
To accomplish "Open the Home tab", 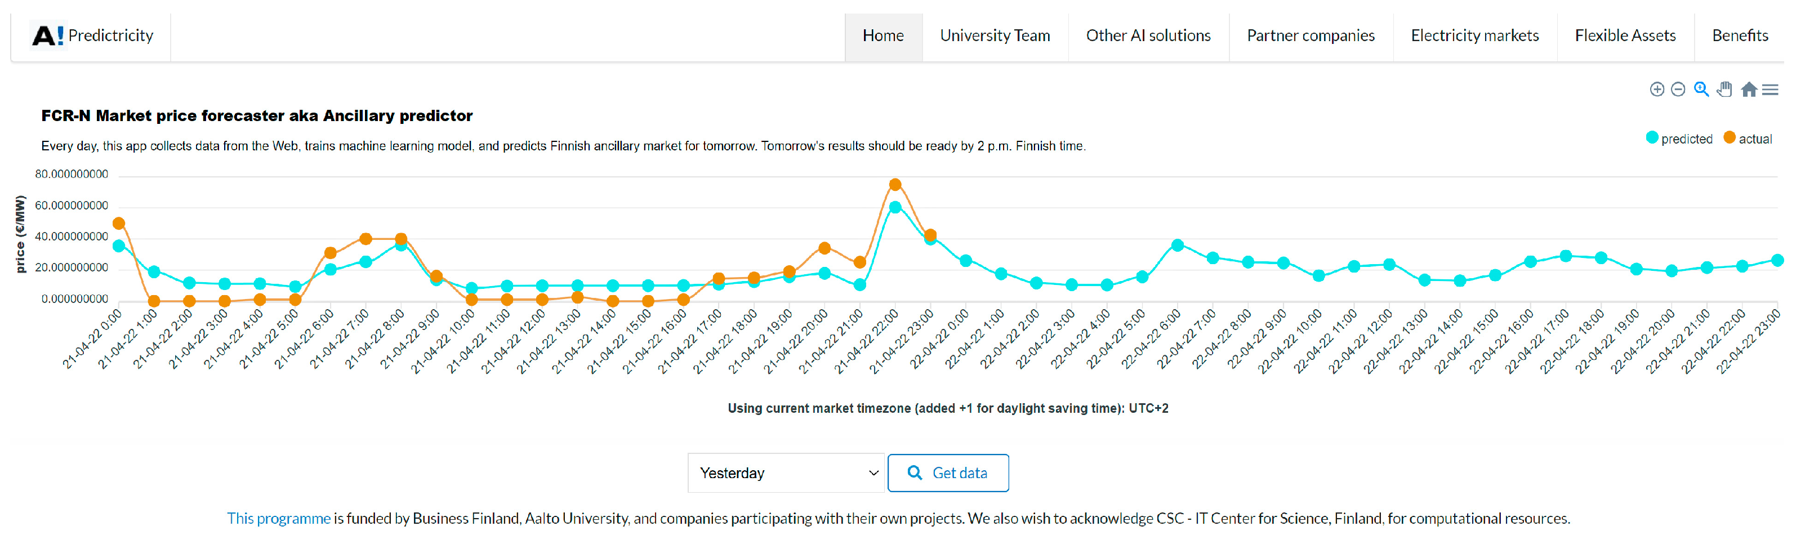I will pos(883,35).
